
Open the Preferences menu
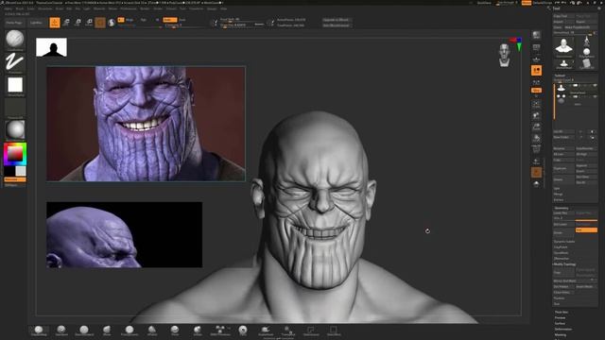[129, 8]
